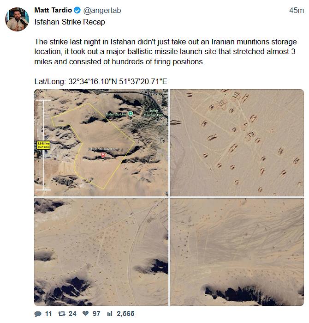The image size is (309, 323).
Task: Open the yellow-outlined overview map image
Action: [x=101, y=142]
